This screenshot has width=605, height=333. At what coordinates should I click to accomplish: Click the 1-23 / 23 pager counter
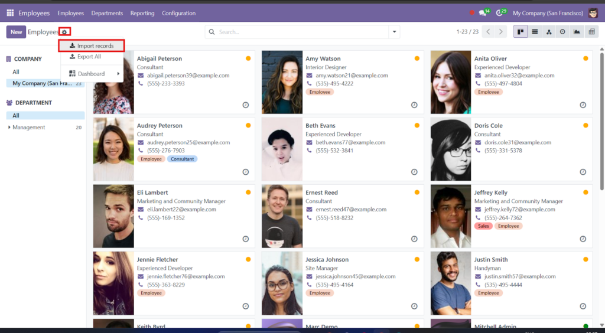467,32
